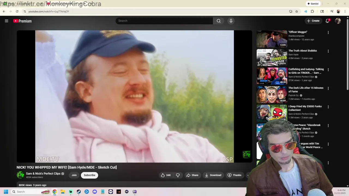Open thumbnail of Catfishing 48:30 video
This screenshot has height=196, width=349.
[272, 76]
